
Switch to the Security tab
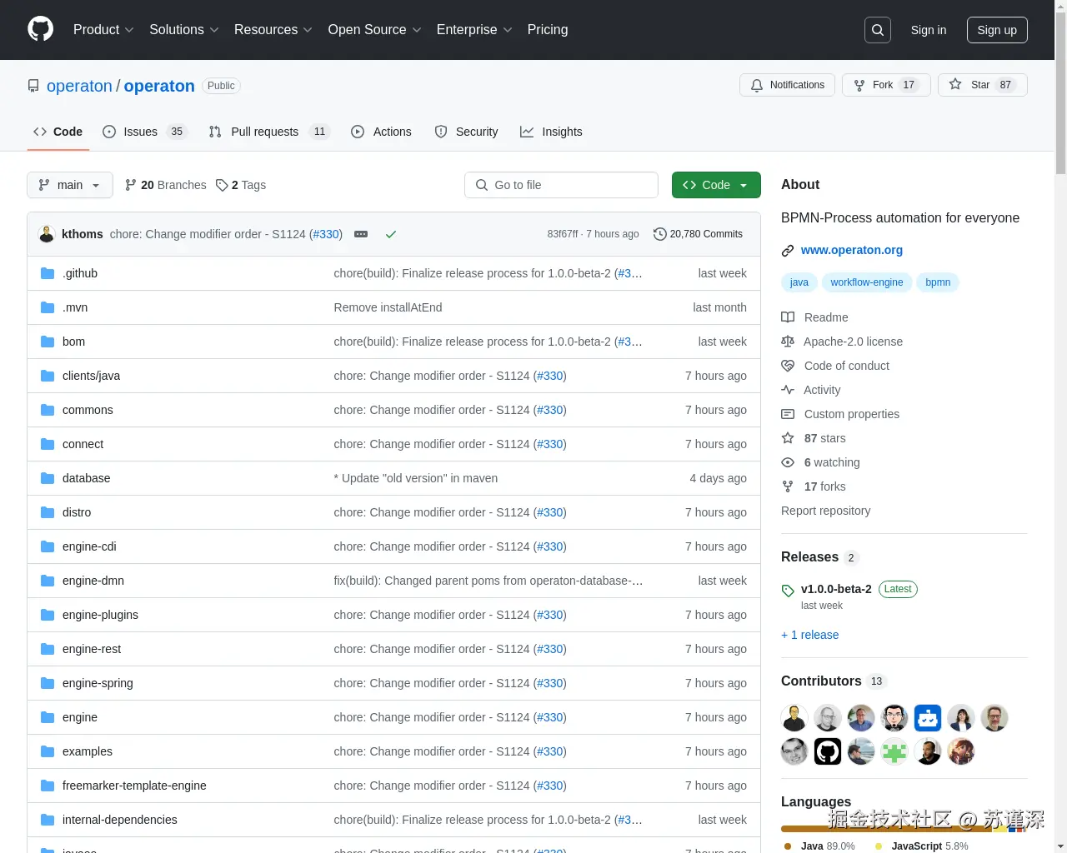coord(467,132)
